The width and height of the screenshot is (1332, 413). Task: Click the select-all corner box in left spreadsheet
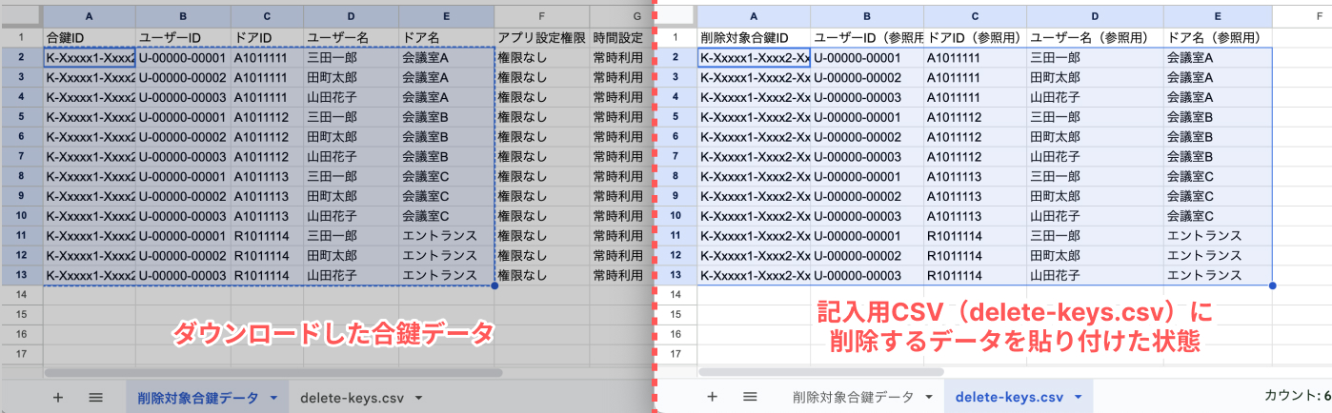coord(21,17)
